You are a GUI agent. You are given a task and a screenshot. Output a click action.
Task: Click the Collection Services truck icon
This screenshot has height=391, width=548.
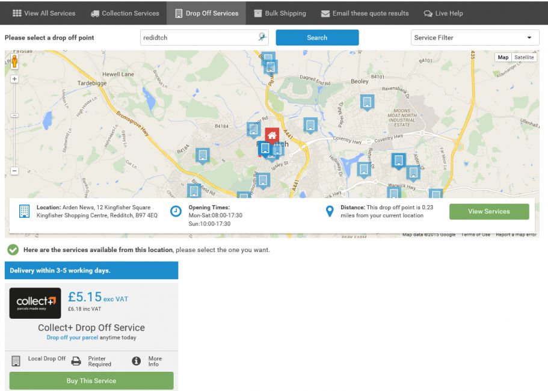95,14
